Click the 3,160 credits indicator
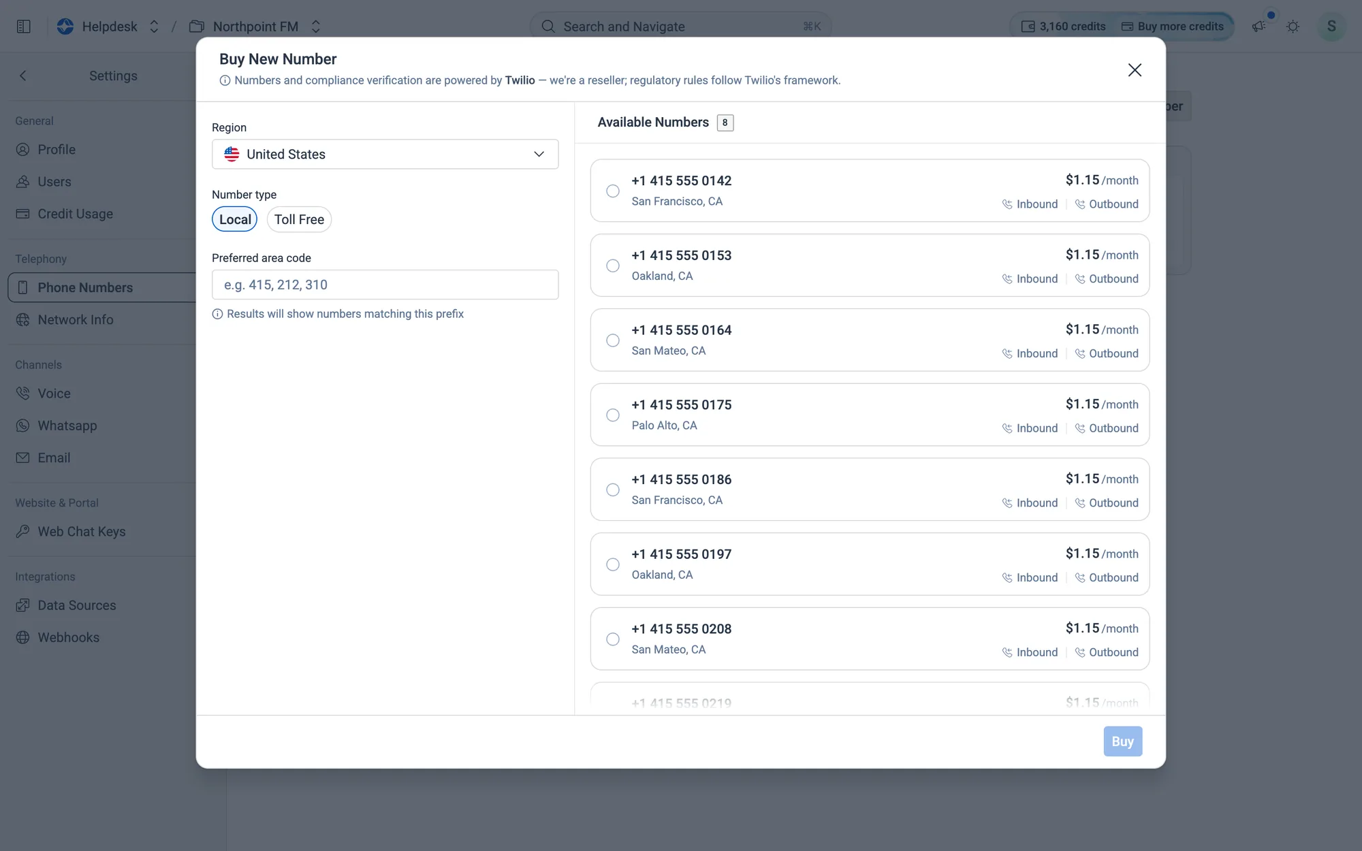The image size is (1362, 851). [1063, 27]
